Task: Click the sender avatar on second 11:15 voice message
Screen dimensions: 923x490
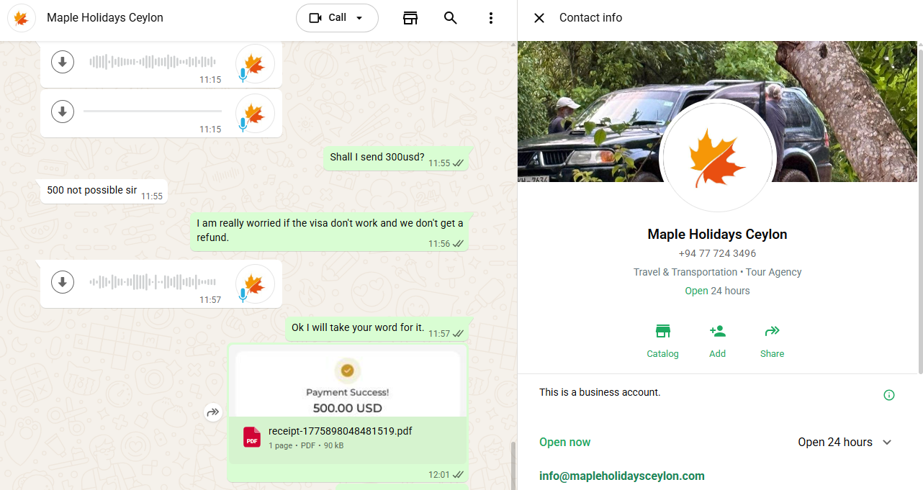Action: click(x=255, y=114)
